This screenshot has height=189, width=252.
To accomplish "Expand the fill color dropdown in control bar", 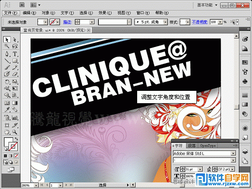I will 46,22.
